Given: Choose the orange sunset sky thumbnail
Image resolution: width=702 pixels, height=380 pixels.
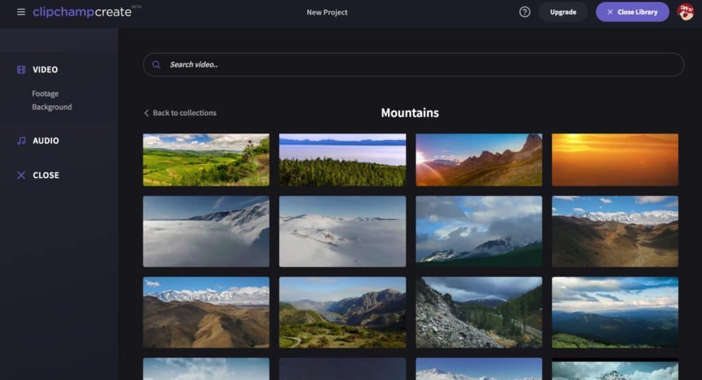Looking at the screenshot, I should click(x=614, y=159).
